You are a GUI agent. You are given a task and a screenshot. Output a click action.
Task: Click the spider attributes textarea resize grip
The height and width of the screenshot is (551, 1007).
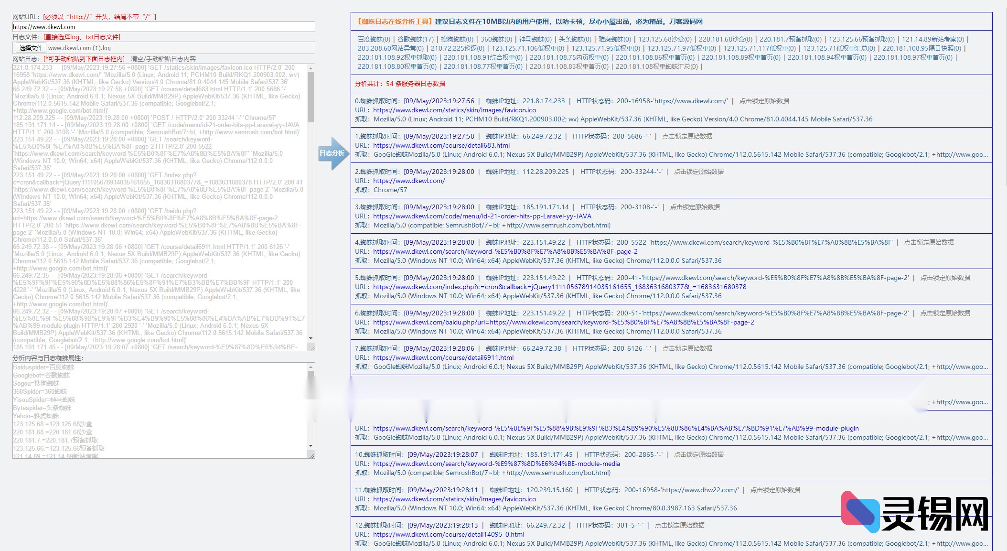[312, 455]
